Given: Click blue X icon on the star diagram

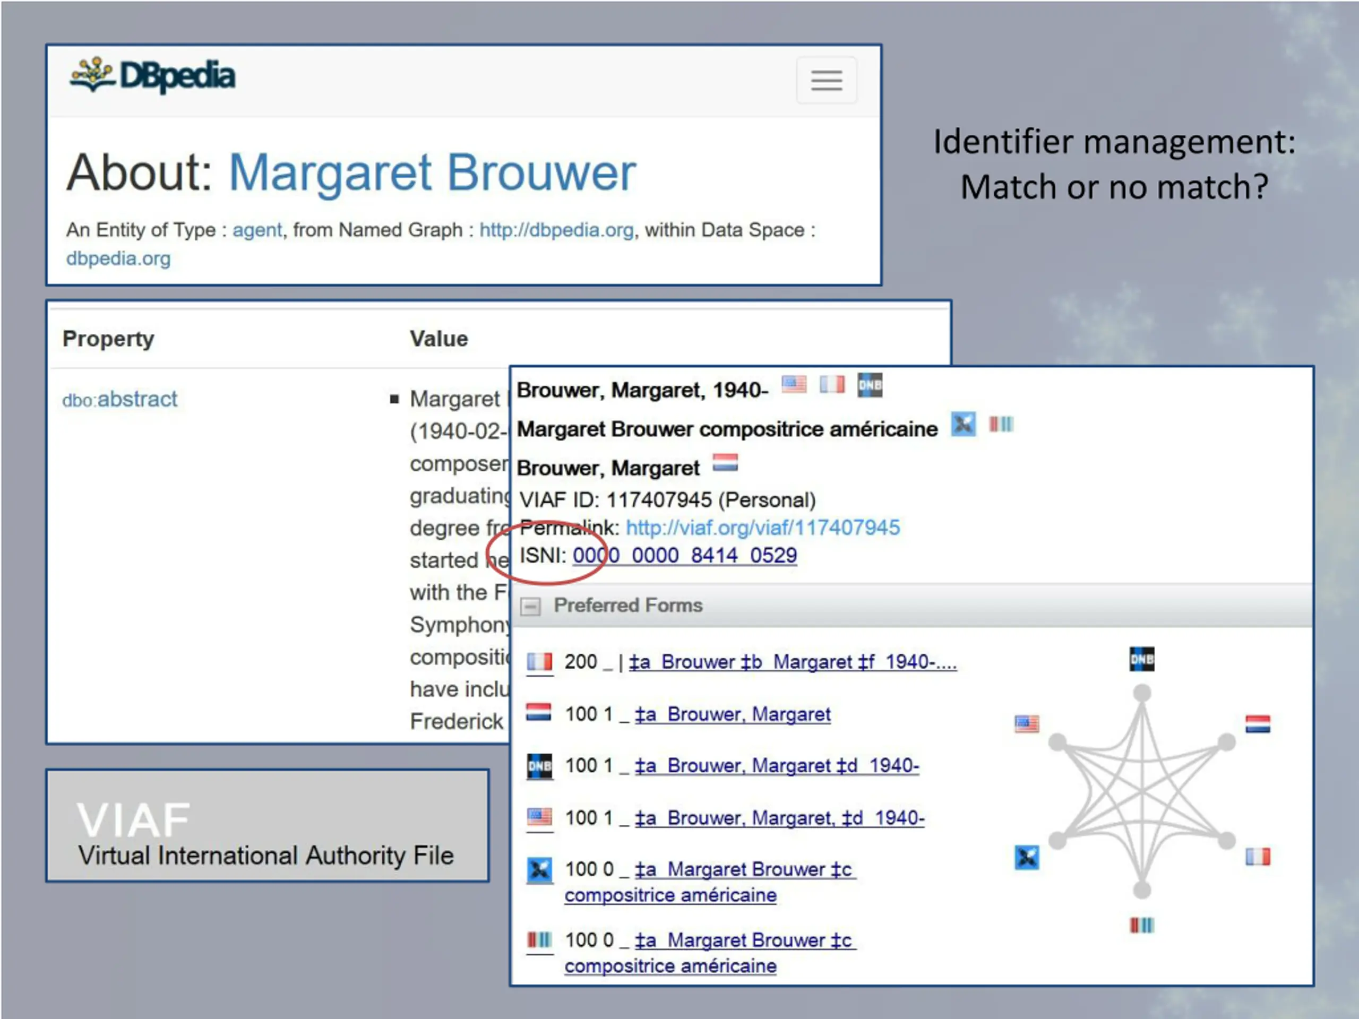Looking at the screenshot, I should tap(1027, 857).
